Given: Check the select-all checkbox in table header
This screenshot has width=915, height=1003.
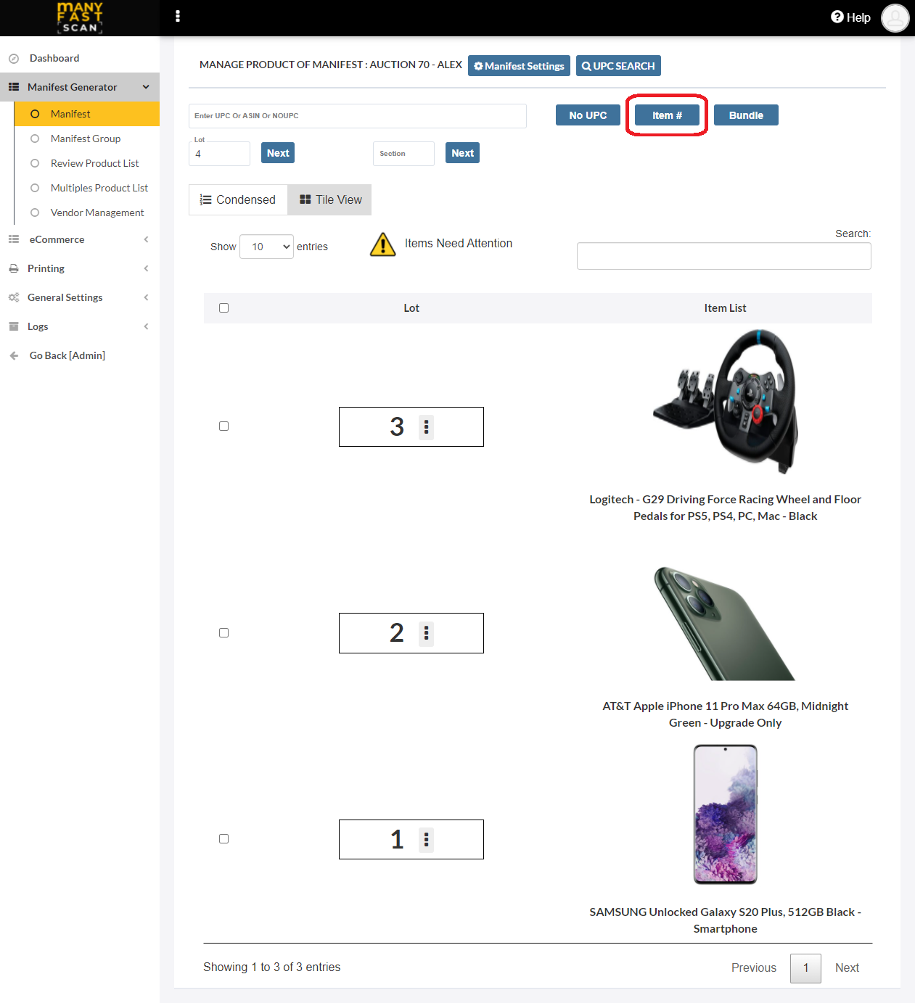Looking at the screenshot, I should [223, 308].
